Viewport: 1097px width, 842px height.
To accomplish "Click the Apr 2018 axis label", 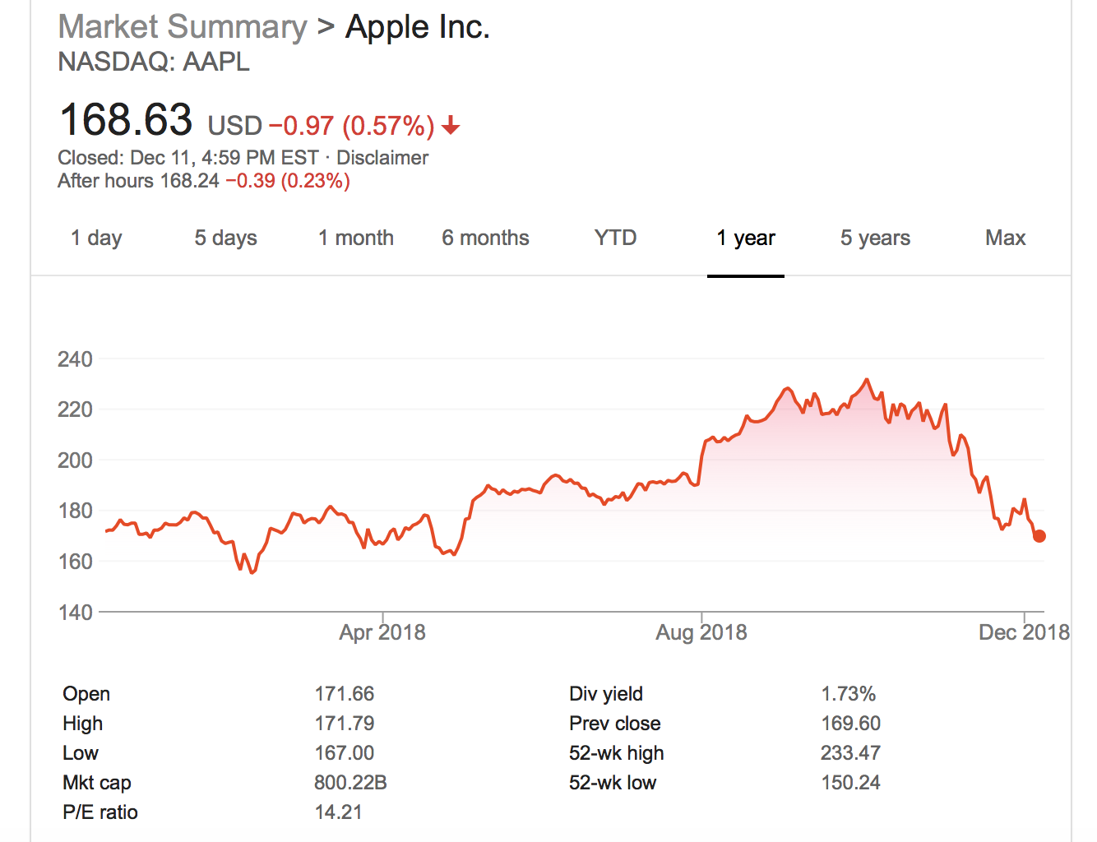I will click(382, 632).
